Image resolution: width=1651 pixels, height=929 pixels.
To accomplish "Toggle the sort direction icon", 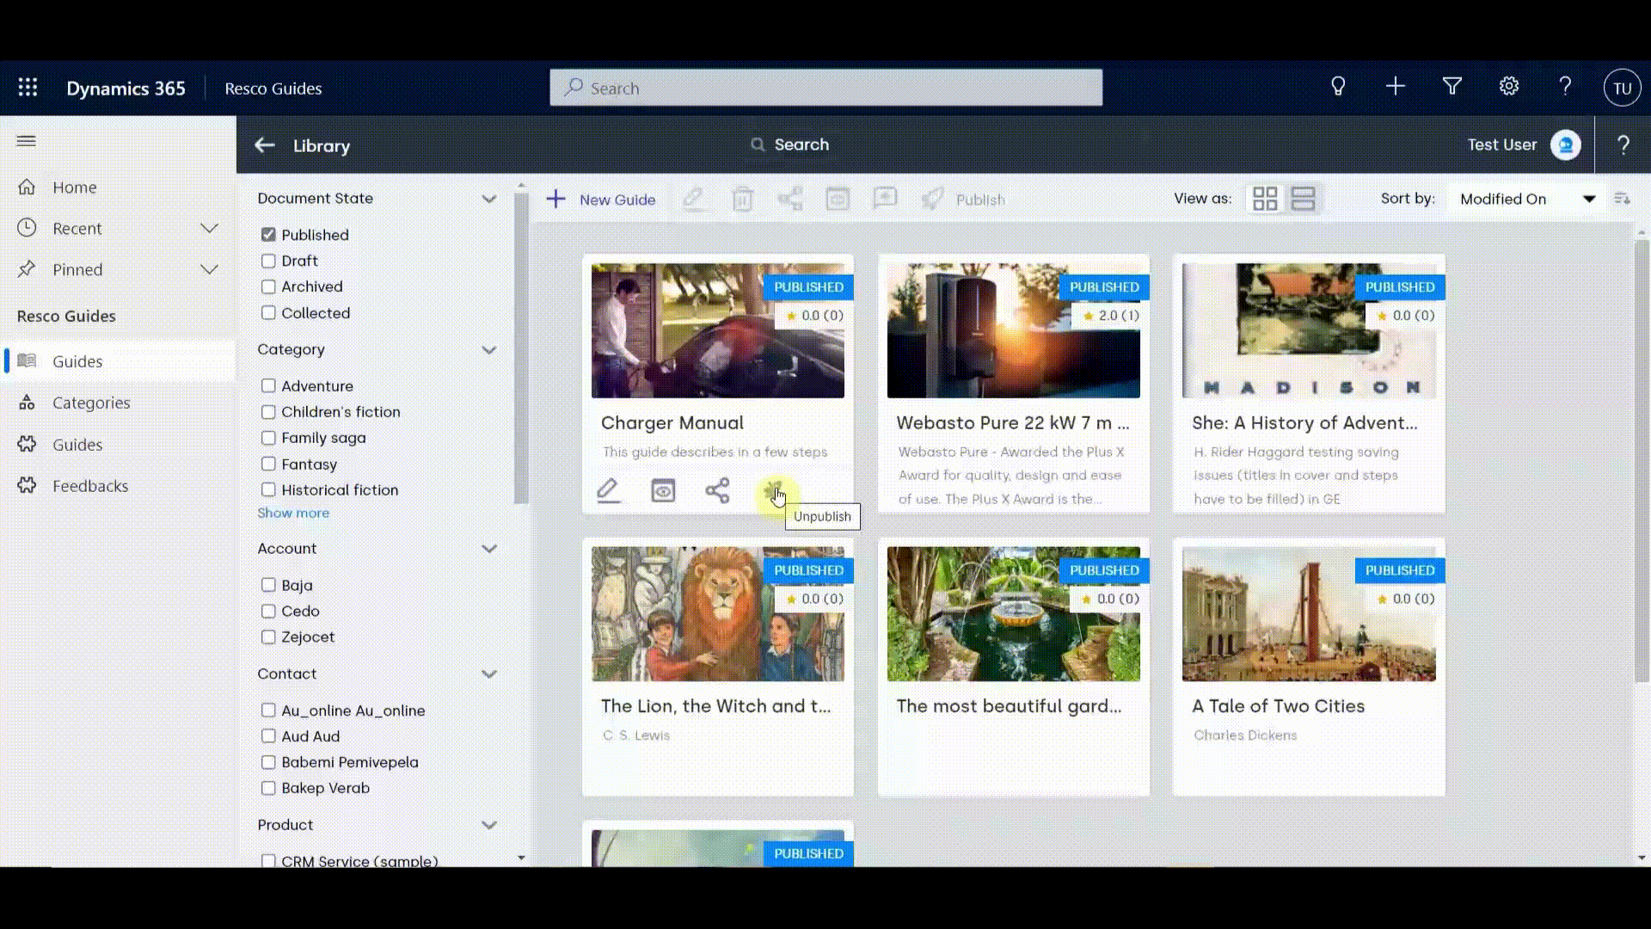I will pos(1622,199).
